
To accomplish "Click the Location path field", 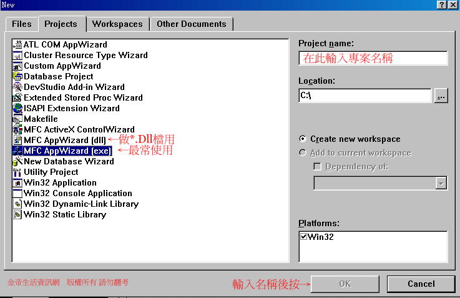I will click(365, 96).
